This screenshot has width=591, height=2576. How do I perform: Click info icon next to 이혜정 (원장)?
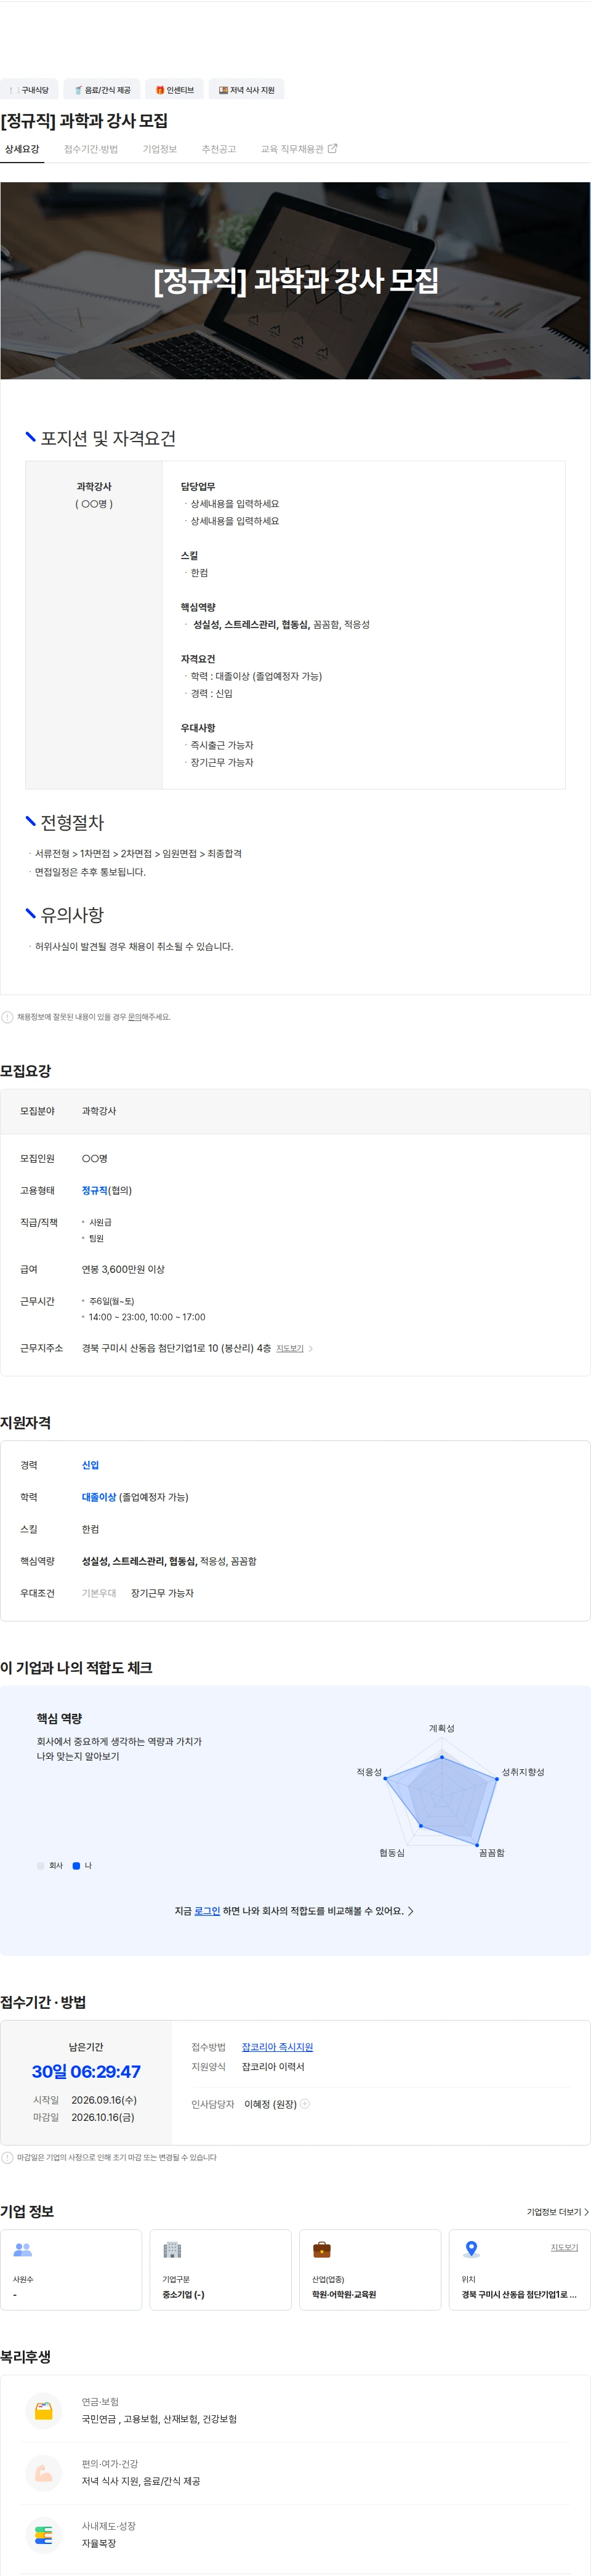306,2104
